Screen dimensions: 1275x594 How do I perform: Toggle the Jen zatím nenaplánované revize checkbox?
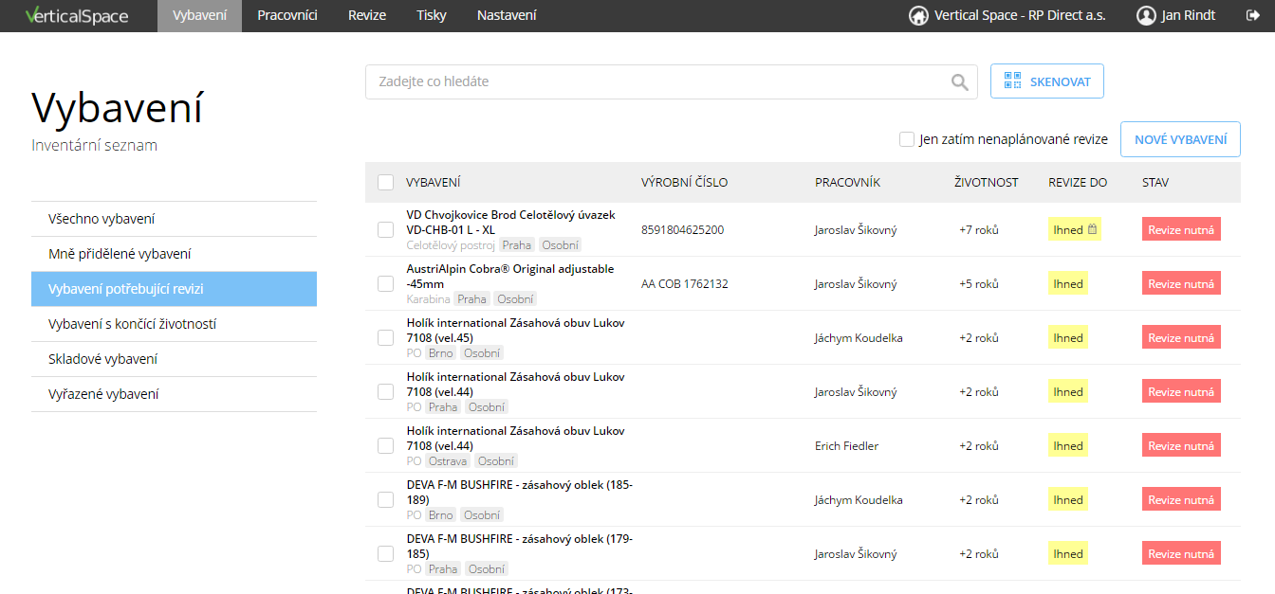(x=907, y=139)
